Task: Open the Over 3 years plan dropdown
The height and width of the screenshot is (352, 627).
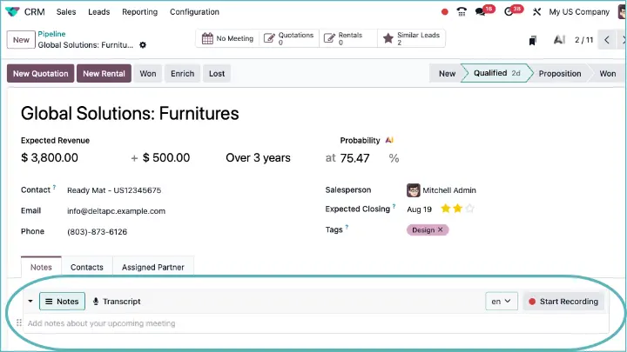Action: coord(259,157)
